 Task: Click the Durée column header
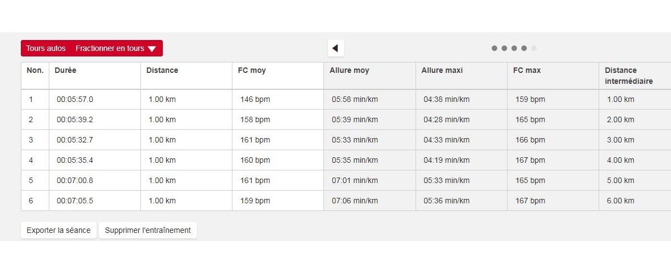coord(66,70)
